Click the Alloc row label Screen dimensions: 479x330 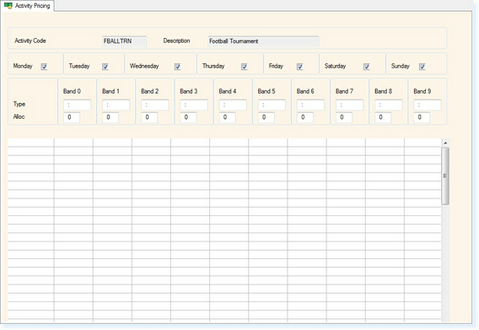pyautogui.click(x=19, y=116)
